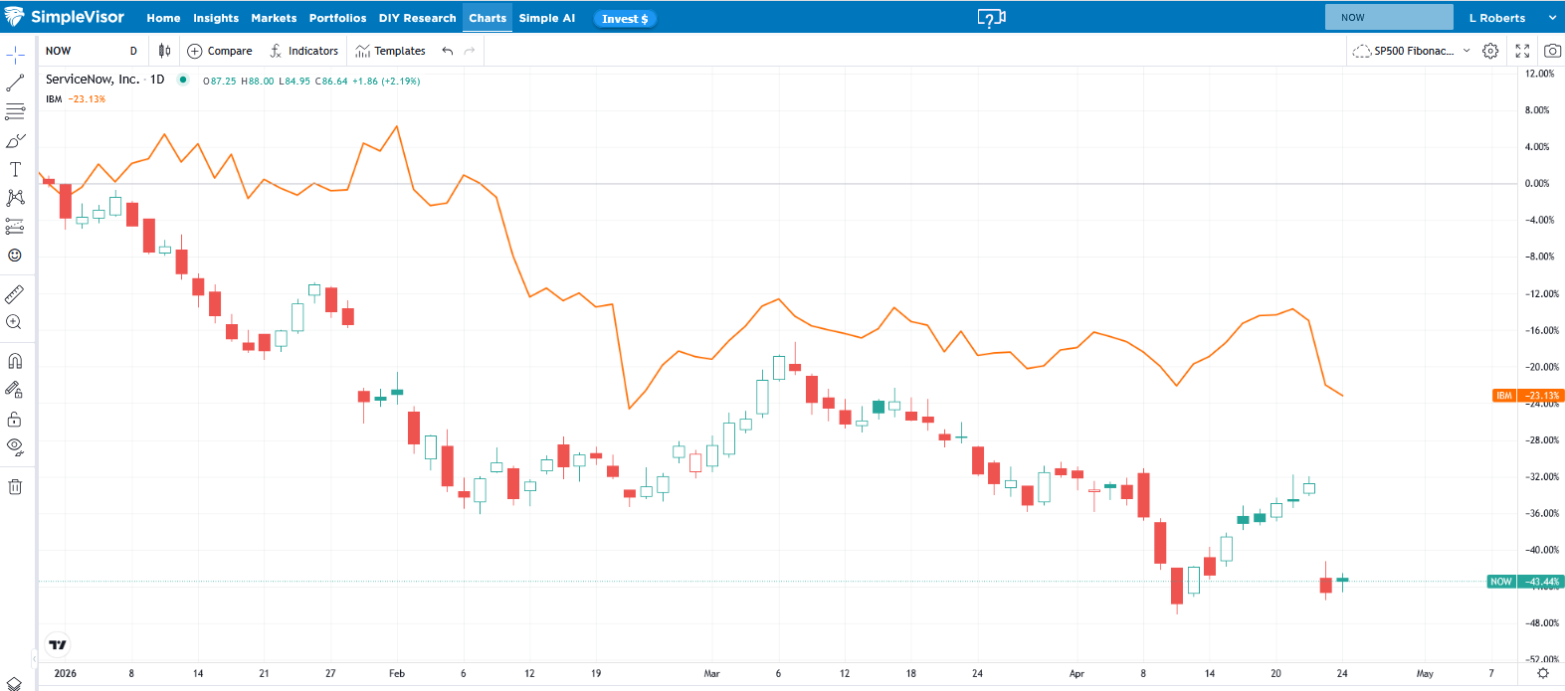Select the Text annotation tool
The height and width of the screenshot is (691, 1565).
[15, 170]
